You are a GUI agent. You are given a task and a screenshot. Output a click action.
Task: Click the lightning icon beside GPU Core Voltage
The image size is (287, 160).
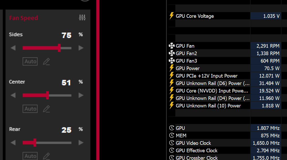point(171,16)
